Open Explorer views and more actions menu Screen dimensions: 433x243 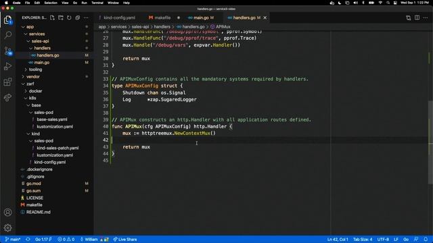pyautogui.click(x=86, y=18)
